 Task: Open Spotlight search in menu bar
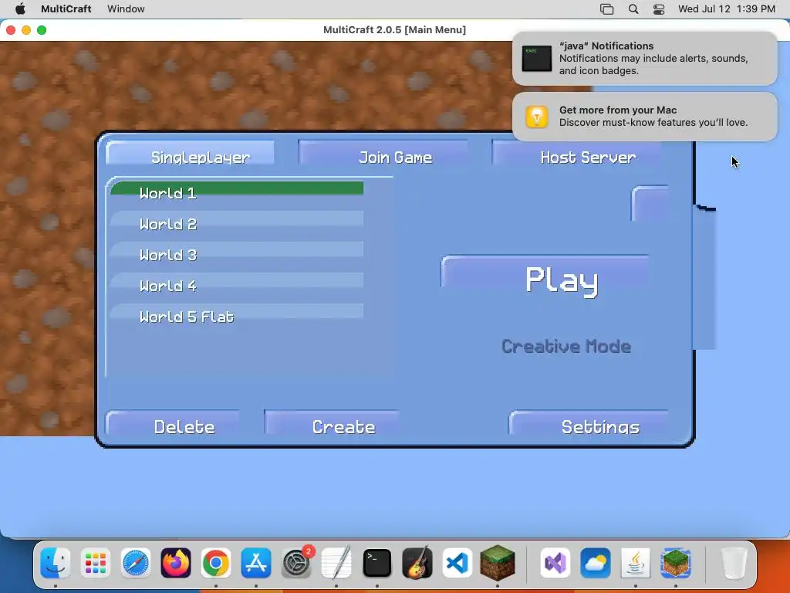click(x=633, y=9)
